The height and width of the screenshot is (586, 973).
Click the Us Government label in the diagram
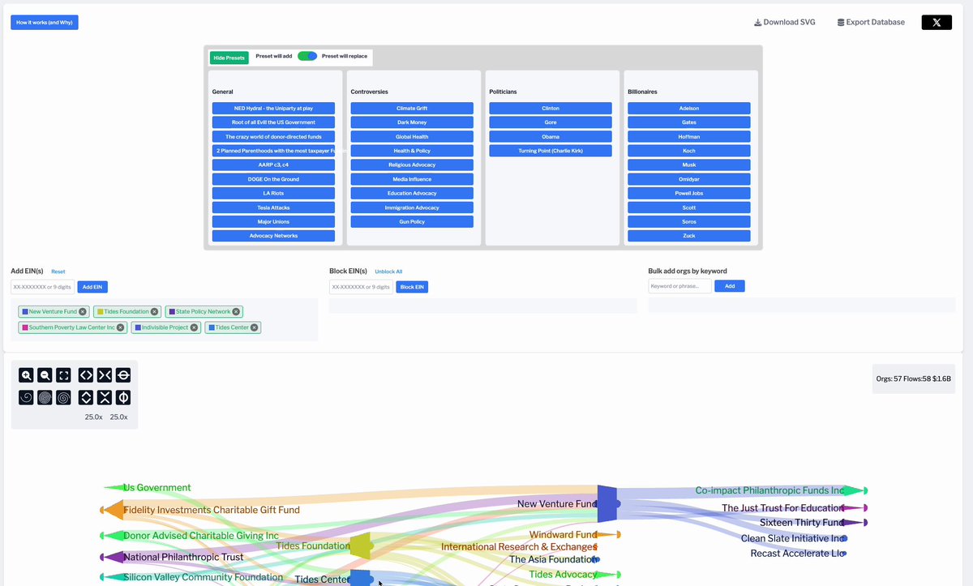pyautogui.click(x=157, y=488)
